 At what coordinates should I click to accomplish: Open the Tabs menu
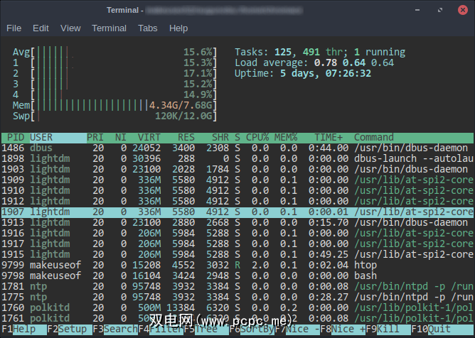coord(148,28)
